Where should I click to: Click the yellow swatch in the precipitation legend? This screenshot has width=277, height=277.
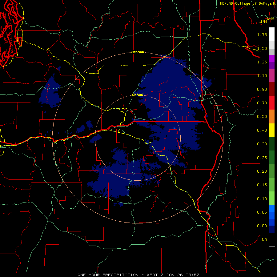coord(272,130)
